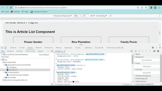Switch to the Application tab
162x91 pixels.
coord(68,48)
